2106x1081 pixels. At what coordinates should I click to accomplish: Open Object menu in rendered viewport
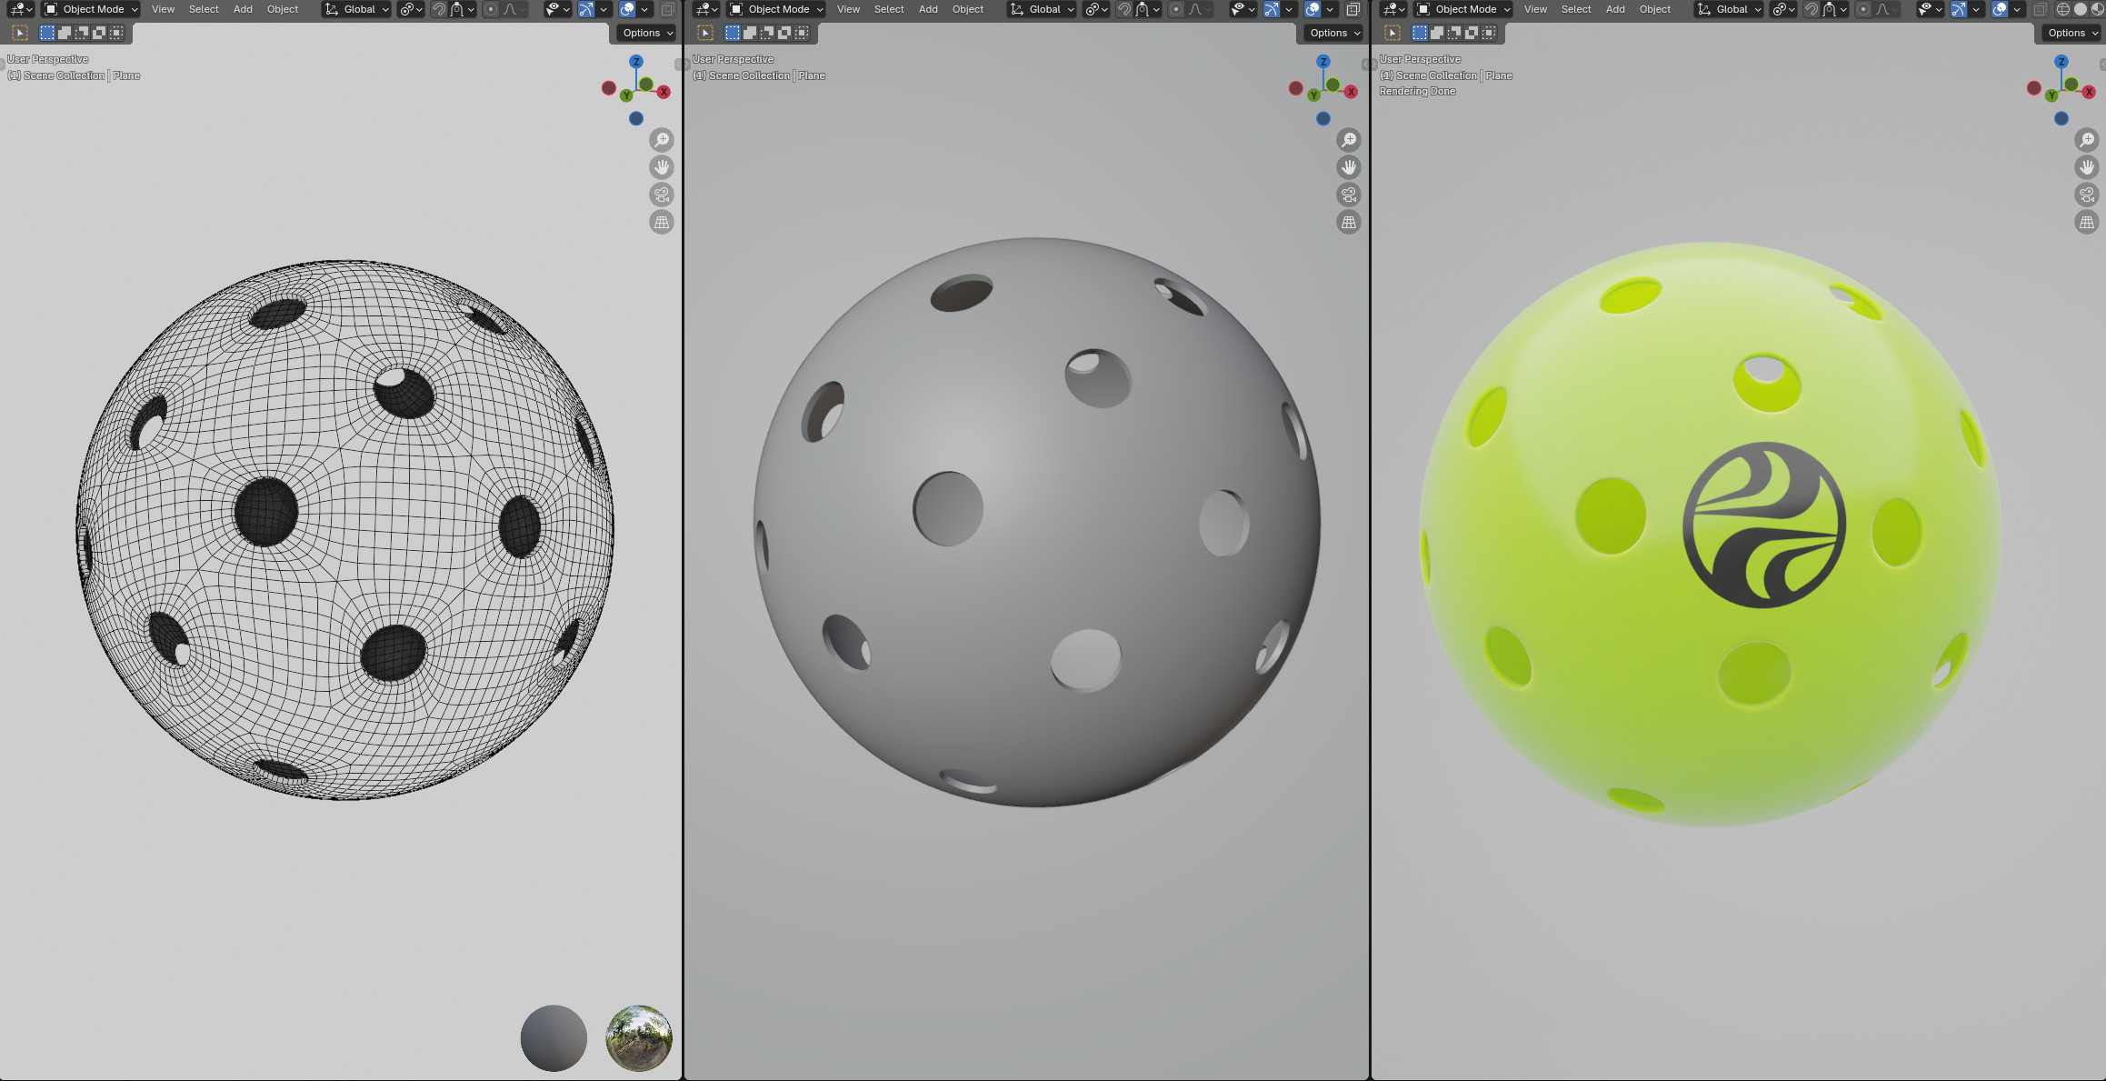1655,9
